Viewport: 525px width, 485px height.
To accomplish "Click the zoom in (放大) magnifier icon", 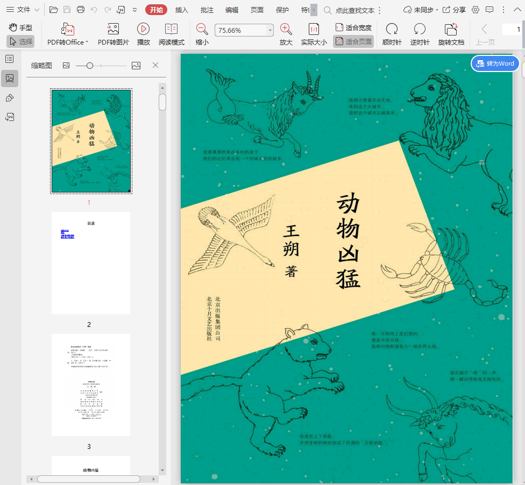I will 286,30.
